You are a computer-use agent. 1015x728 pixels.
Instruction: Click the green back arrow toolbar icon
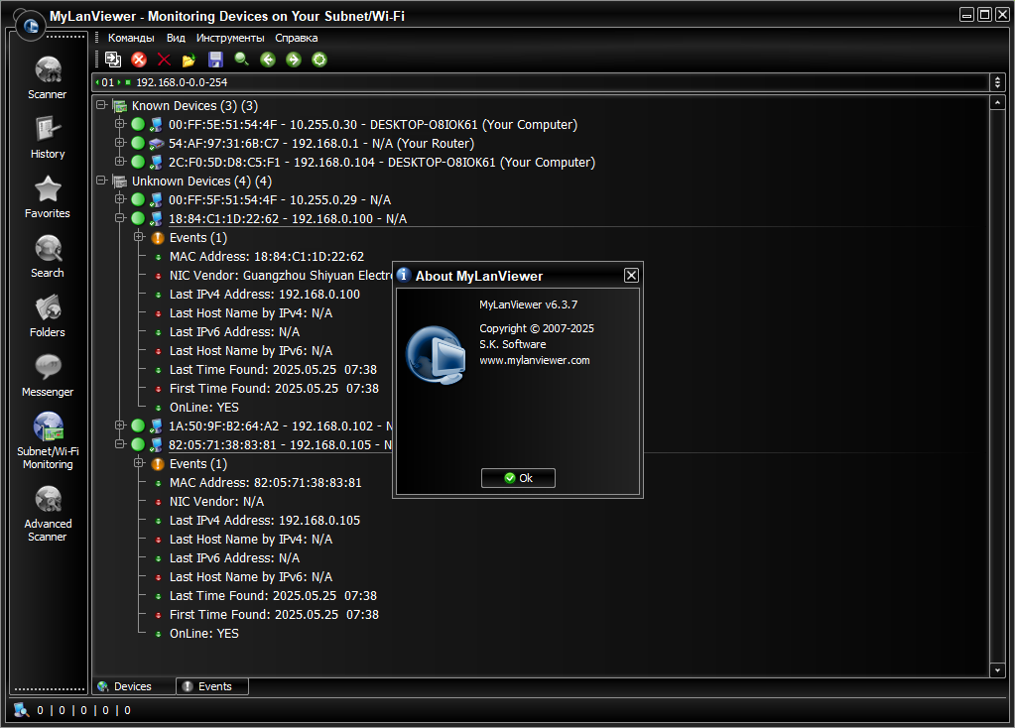coord(267,60)
